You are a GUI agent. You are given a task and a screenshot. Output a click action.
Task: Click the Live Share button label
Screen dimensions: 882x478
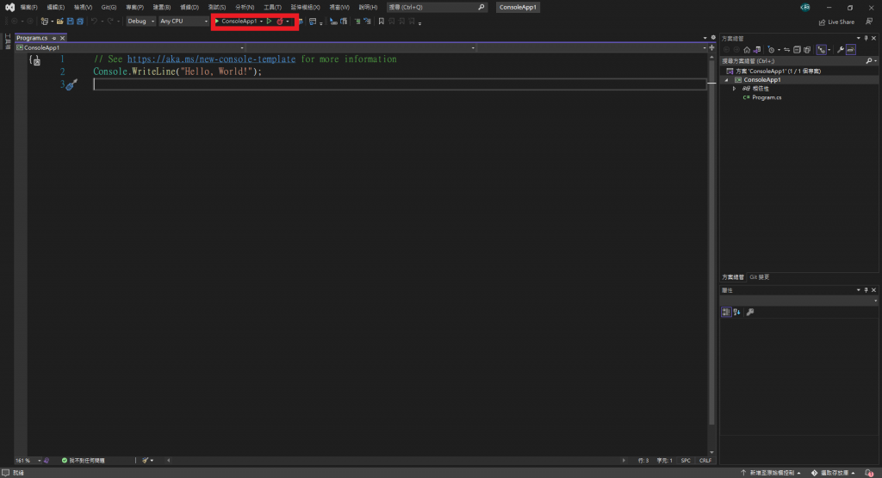click(841, 22)
